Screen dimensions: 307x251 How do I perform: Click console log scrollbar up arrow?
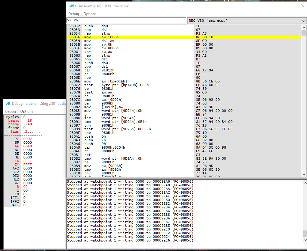[305, 183]
